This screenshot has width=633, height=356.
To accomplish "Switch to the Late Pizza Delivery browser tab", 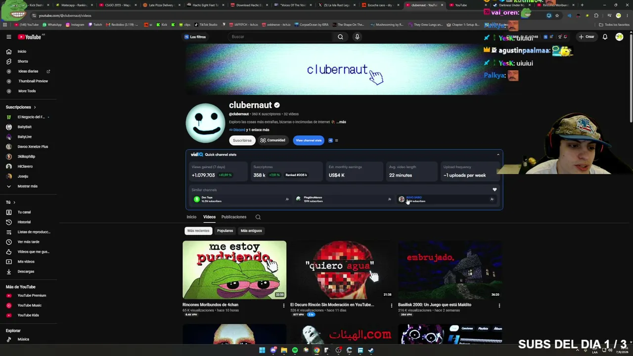I will click(160, 5).
